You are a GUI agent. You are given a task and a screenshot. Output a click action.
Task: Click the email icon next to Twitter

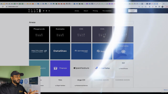click(x=46, y=11)
